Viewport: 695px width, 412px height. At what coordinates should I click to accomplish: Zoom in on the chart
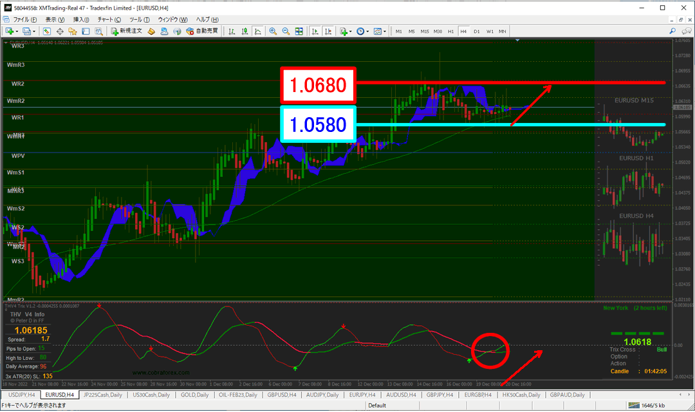[x=273, y=31]
